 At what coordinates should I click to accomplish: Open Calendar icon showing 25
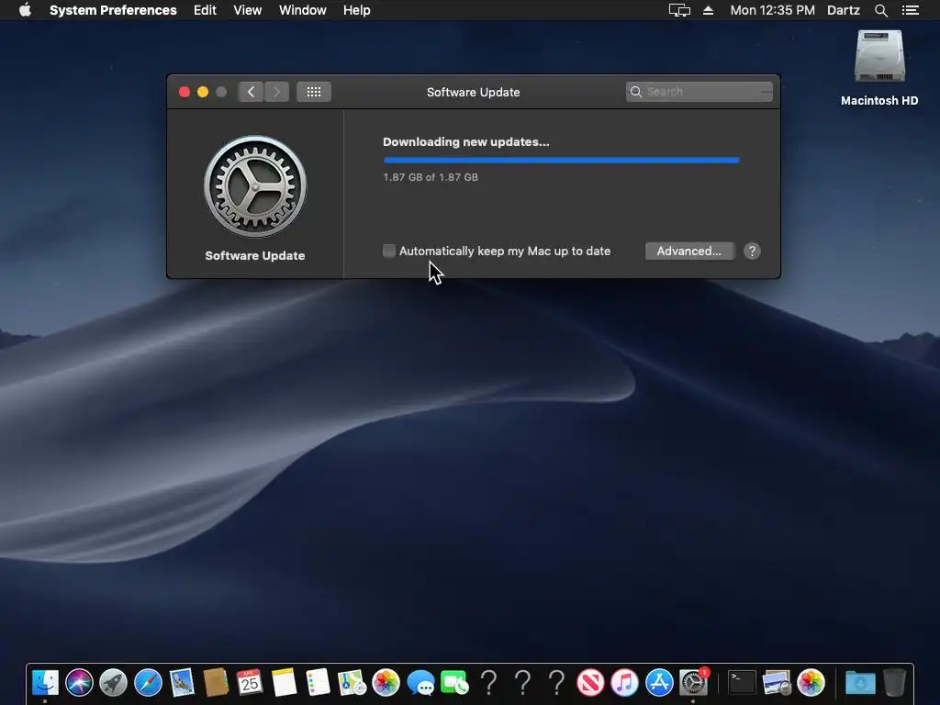pos(250,682)
